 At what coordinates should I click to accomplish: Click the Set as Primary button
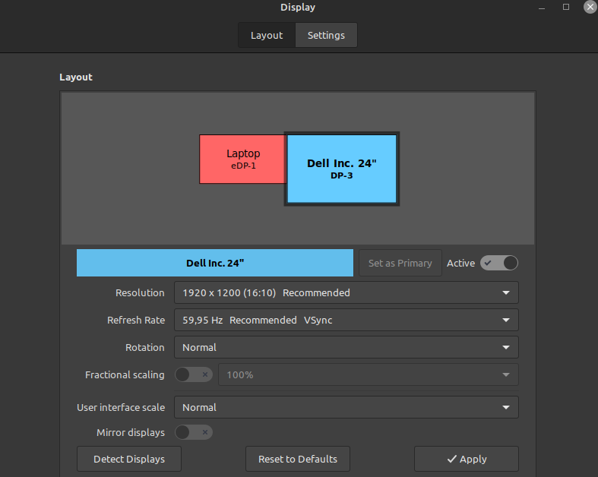point(400,263)
